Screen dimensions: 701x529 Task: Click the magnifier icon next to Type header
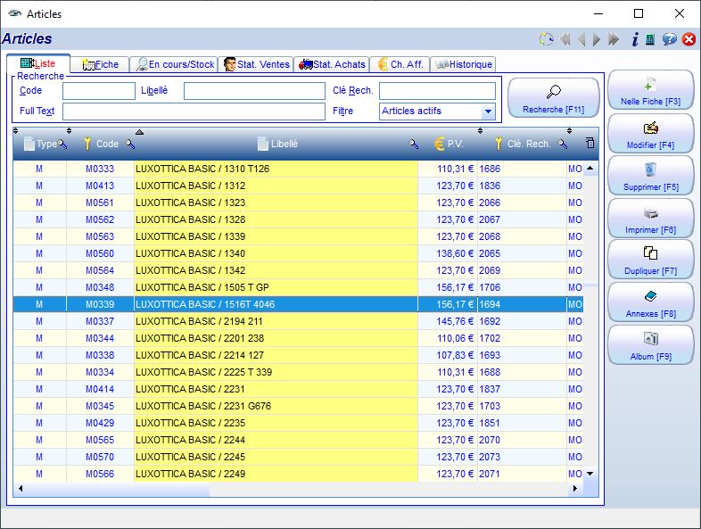(x=62, y=144)
